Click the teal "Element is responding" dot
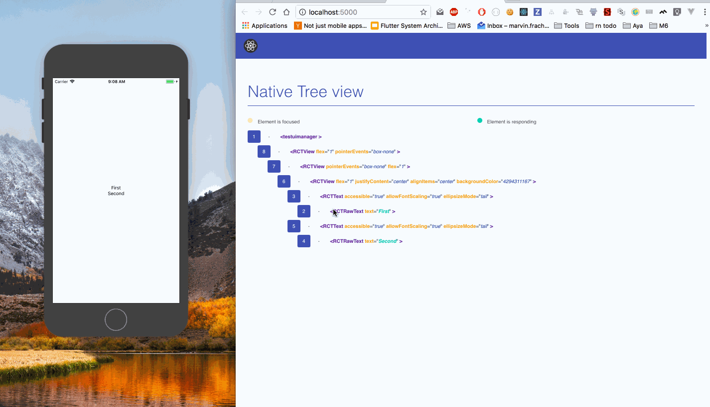The width and height of the screenshot is (710, 407). point(480,121)
